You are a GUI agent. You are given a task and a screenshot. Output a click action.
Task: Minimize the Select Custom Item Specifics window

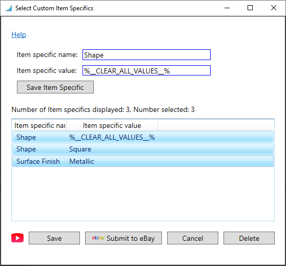[227, 8]
